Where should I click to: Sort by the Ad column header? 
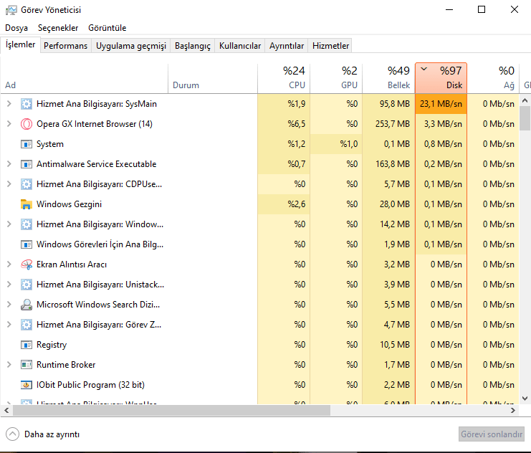[x=84, y=78]
